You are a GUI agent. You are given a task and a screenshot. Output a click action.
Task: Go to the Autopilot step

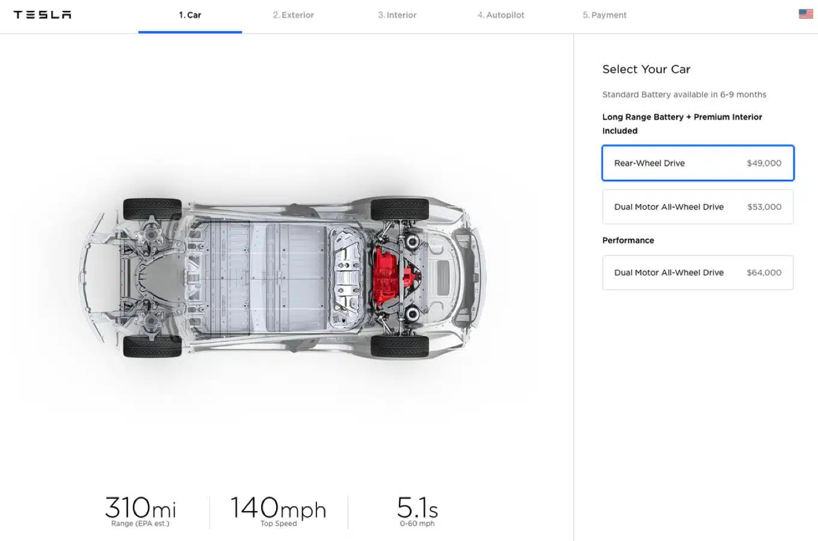pos(500,15)
